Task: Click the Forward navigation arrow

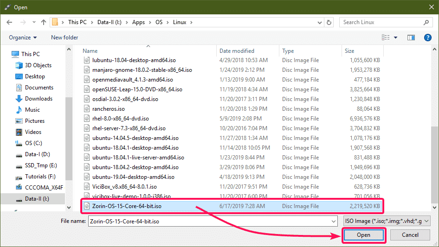Action: [x=23, y=22]
